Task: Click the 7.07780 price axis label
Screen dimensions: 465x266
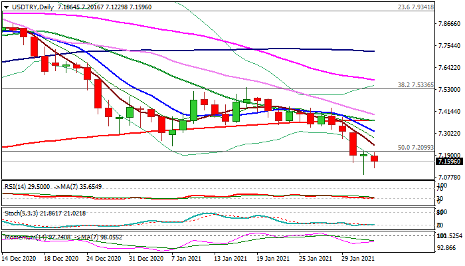Action: coord(450,177)
